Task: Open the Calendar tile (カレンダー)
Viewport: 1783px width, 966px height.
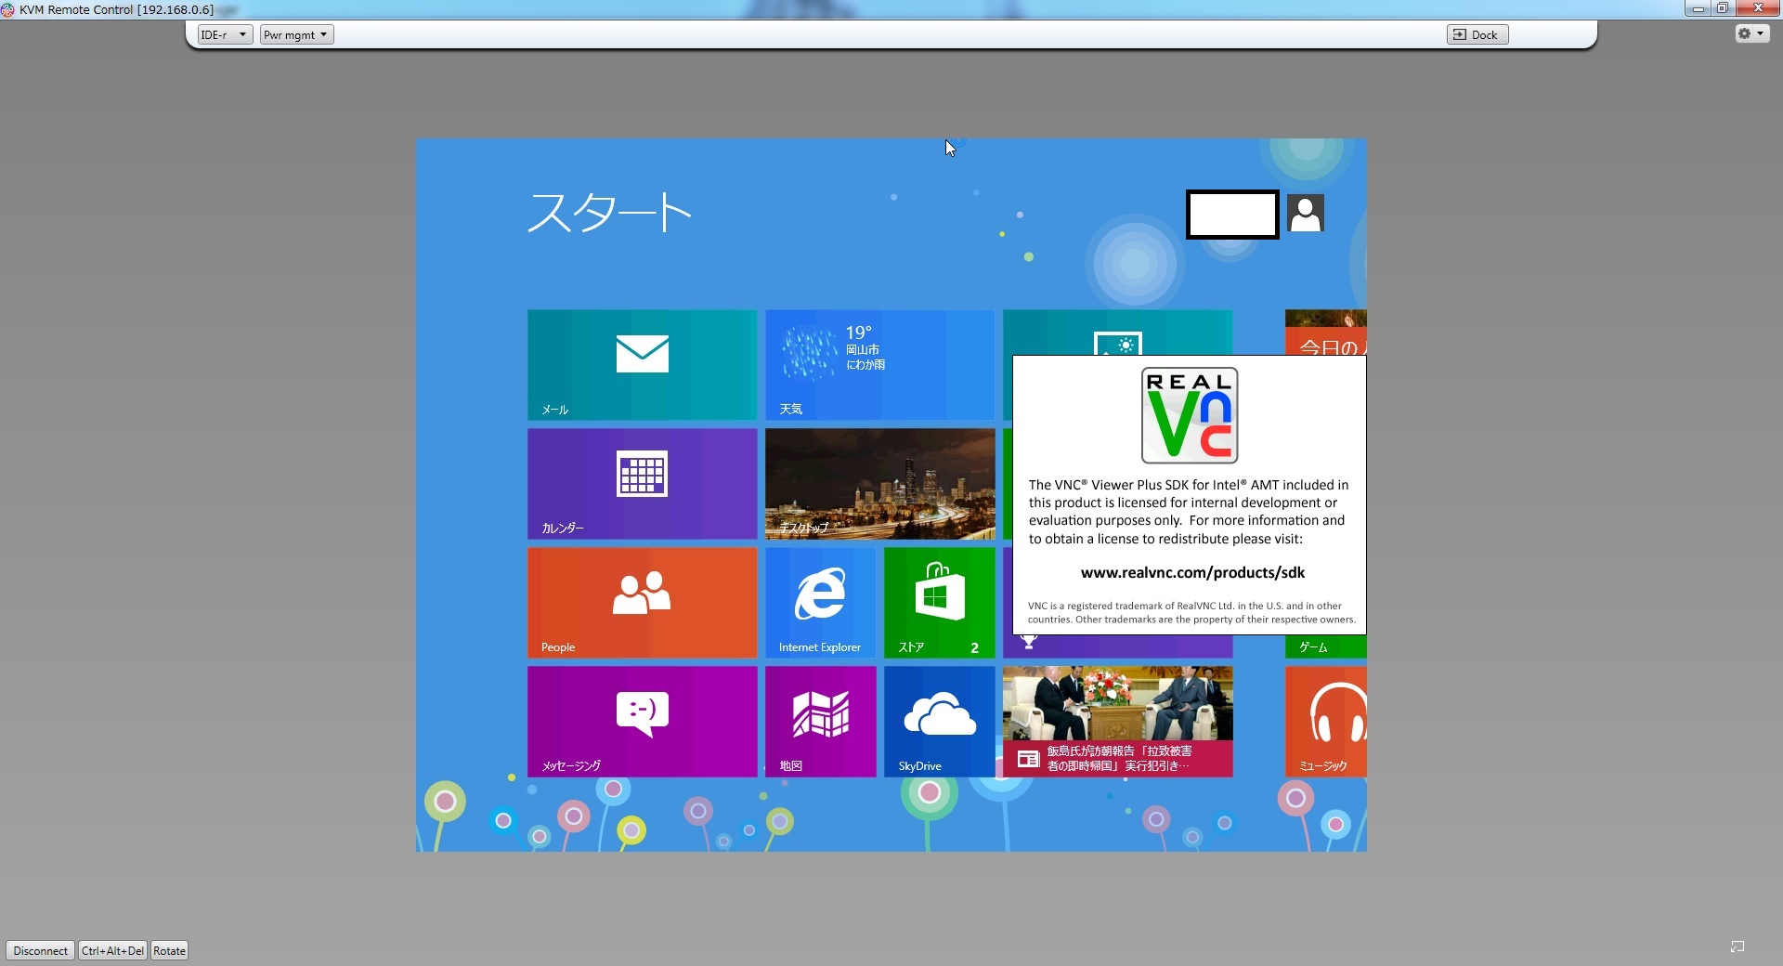Action: click(642, 483)
